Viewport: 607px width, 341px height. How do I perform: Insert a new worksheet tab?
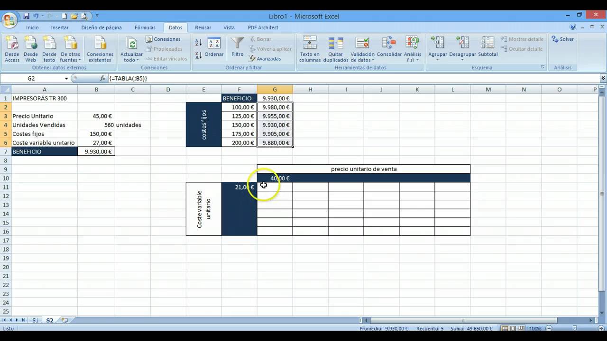[x=64, y=320]
